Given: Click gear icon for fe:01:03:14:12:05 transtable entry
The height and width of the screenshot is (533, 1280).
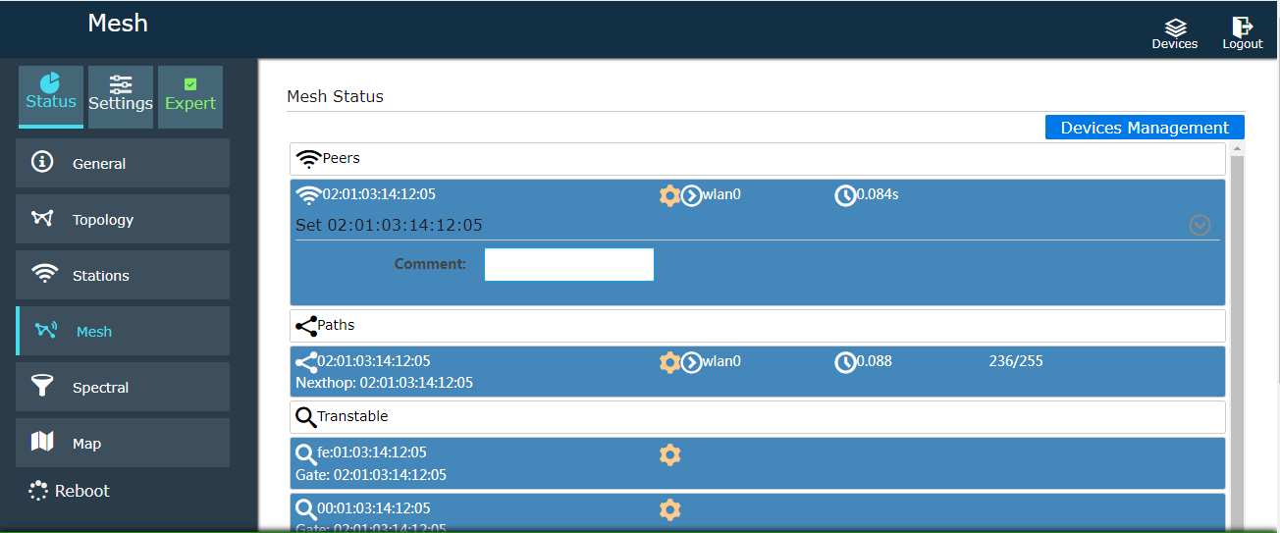Looking at the screenshot, I should coord(669,454).
